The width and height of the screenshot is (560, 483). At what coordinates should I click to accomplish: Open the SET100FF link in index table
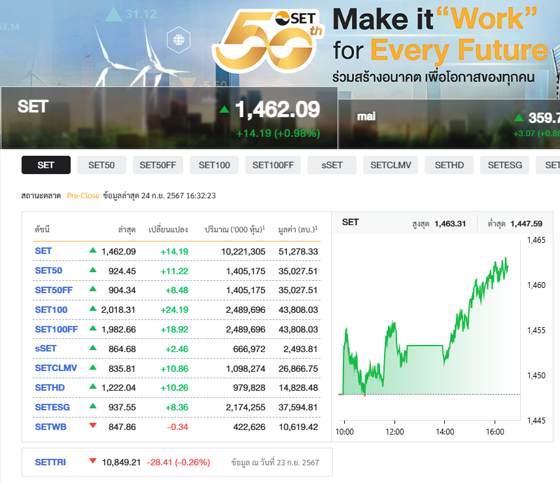pyautogui.click(x=56, y=329)
